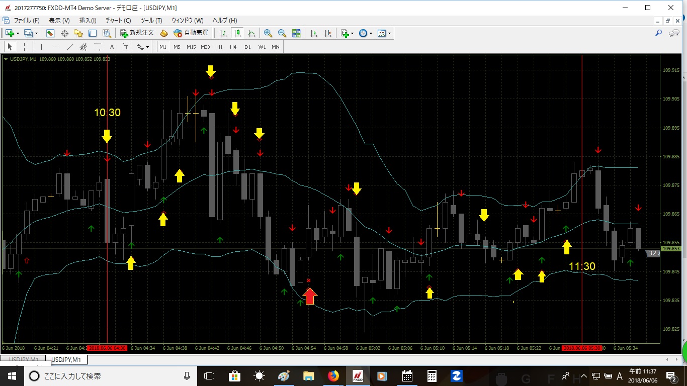Open the Market Watch window
Screen dimensions: 687x386
point(50,33)
